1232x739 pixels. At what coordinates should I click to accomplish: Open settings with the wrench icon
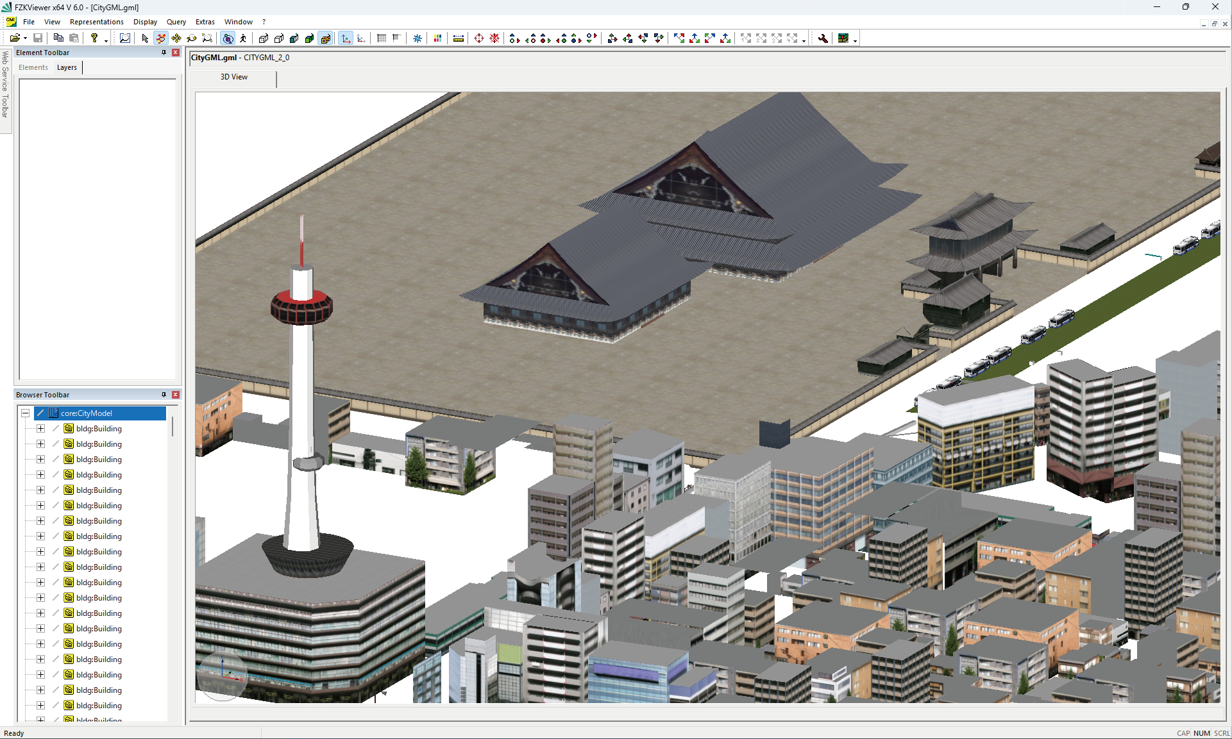823,38
